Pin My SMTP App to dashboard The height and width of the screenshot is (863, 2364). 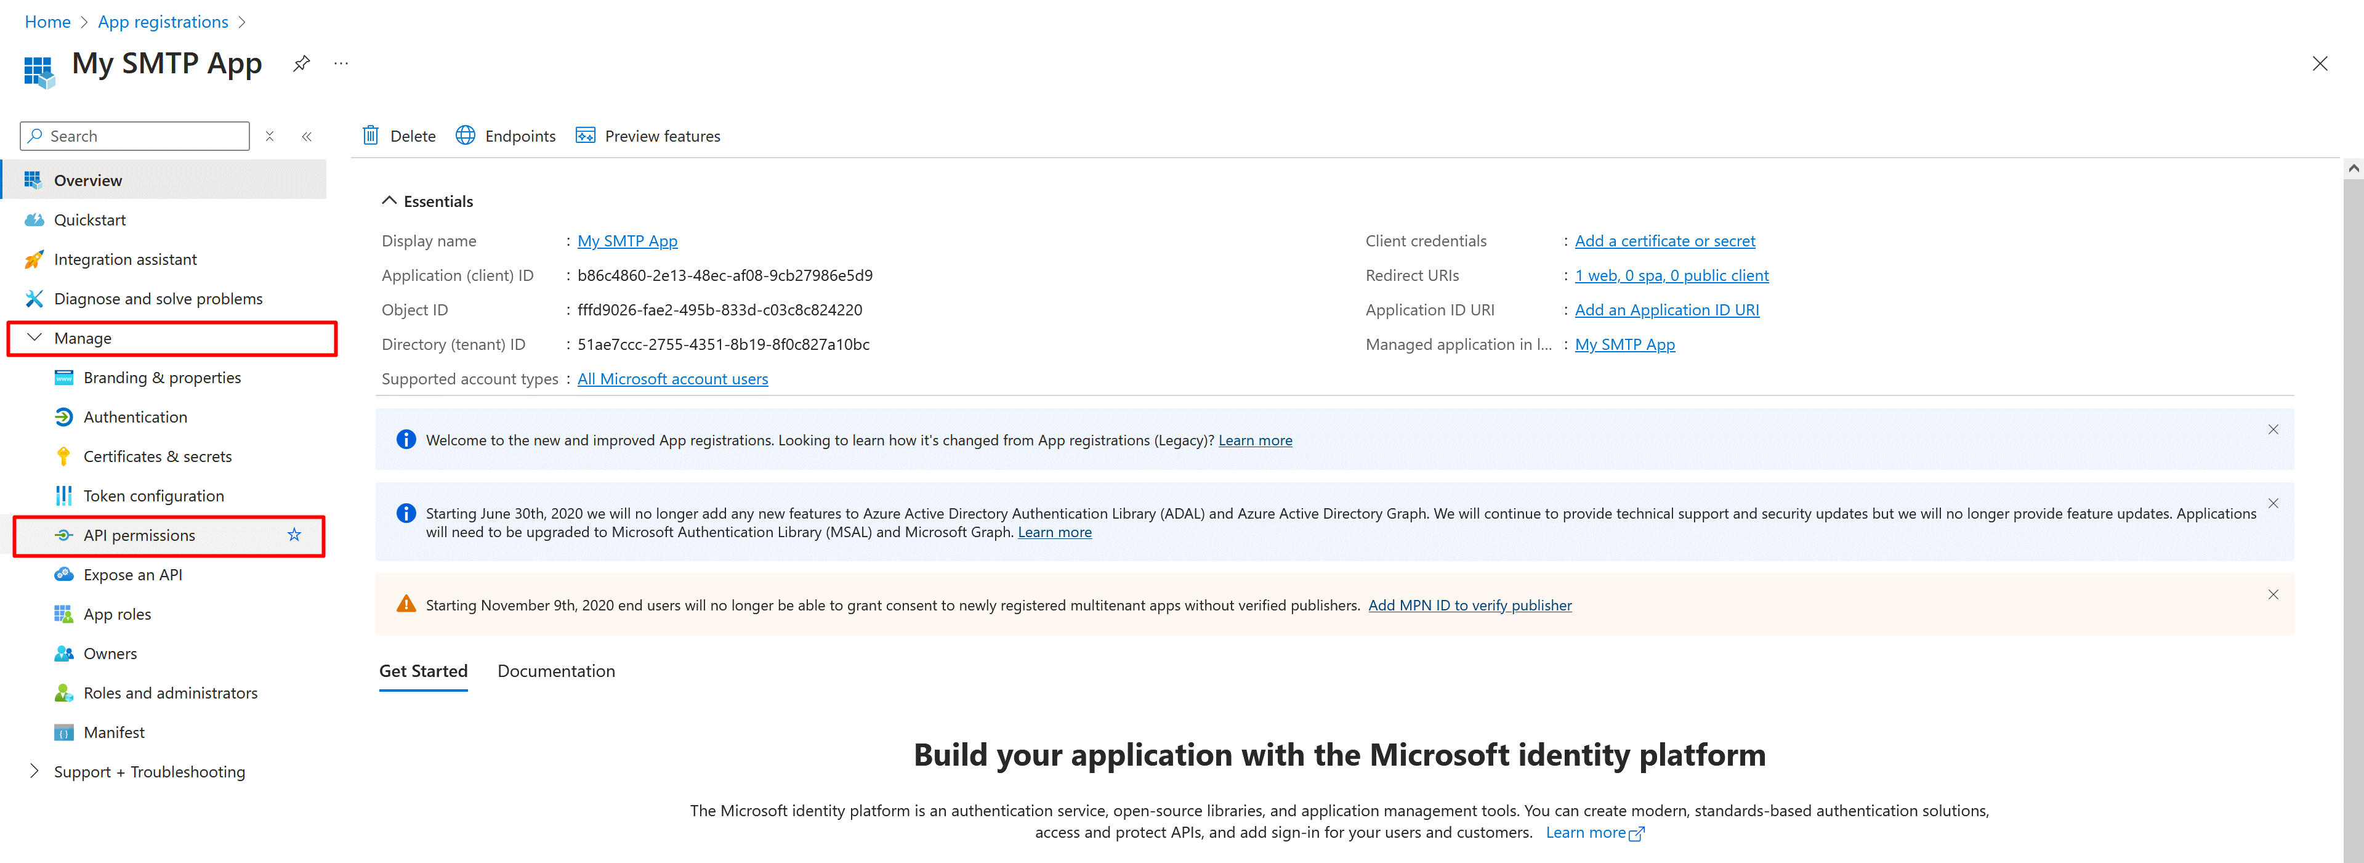pyautogui.click(x=301, y=63)
